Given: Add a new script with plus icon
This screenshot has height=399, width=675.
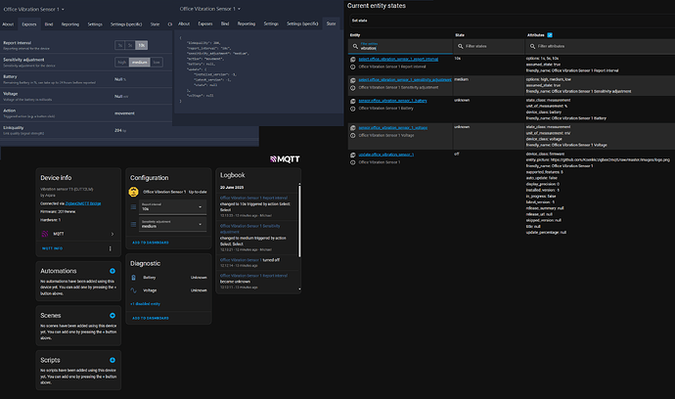Looking at the screenshot, I should [112, 360].
